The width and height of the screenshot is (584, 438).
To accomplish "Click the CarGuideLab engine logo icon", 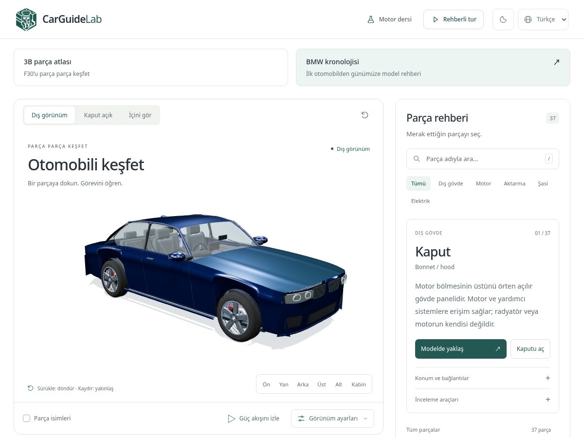I will [x=26, y=19].
